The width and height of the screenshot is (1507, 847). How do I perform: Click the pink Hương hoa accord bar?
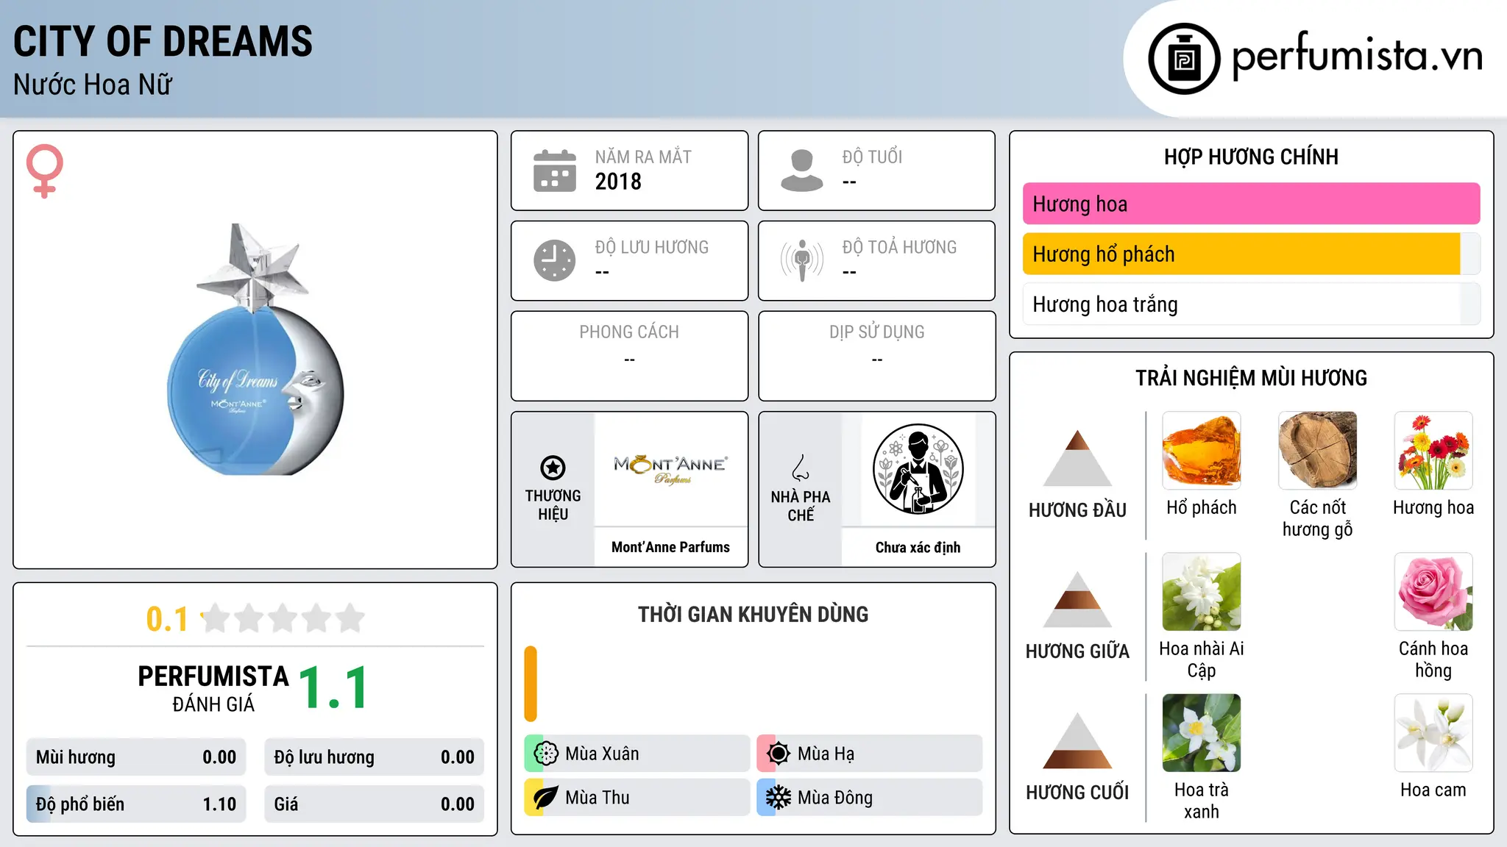1252,204
